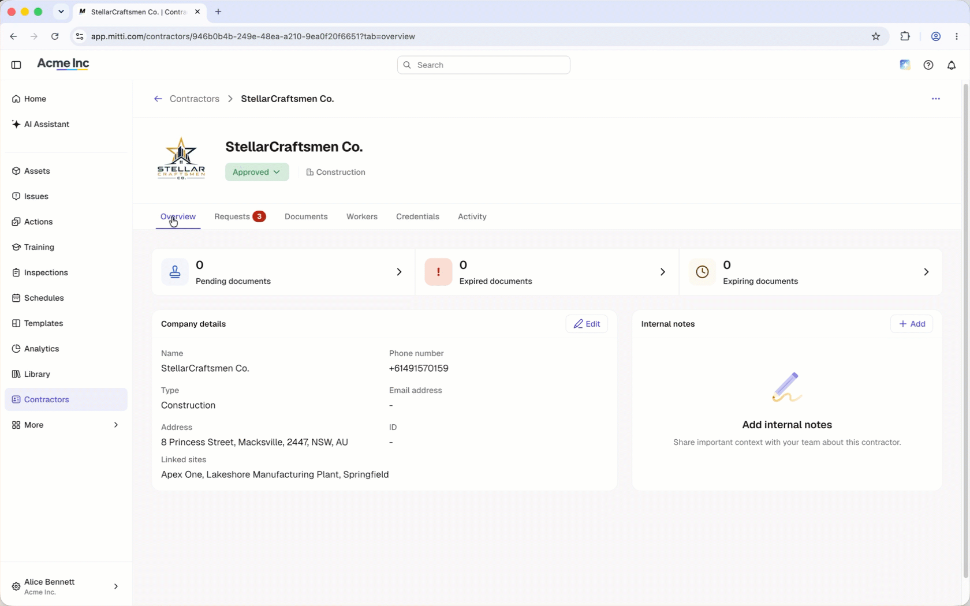Open browser extensions puzzle icon
The image size is (970, 606).
click(x=905, y=36)
